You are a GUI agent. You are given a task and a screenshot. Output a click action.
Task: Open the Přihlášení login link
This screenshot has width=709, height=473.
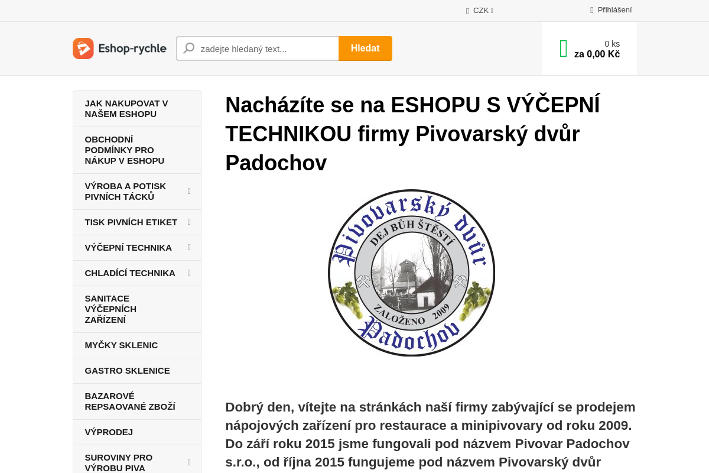point(614,10)
